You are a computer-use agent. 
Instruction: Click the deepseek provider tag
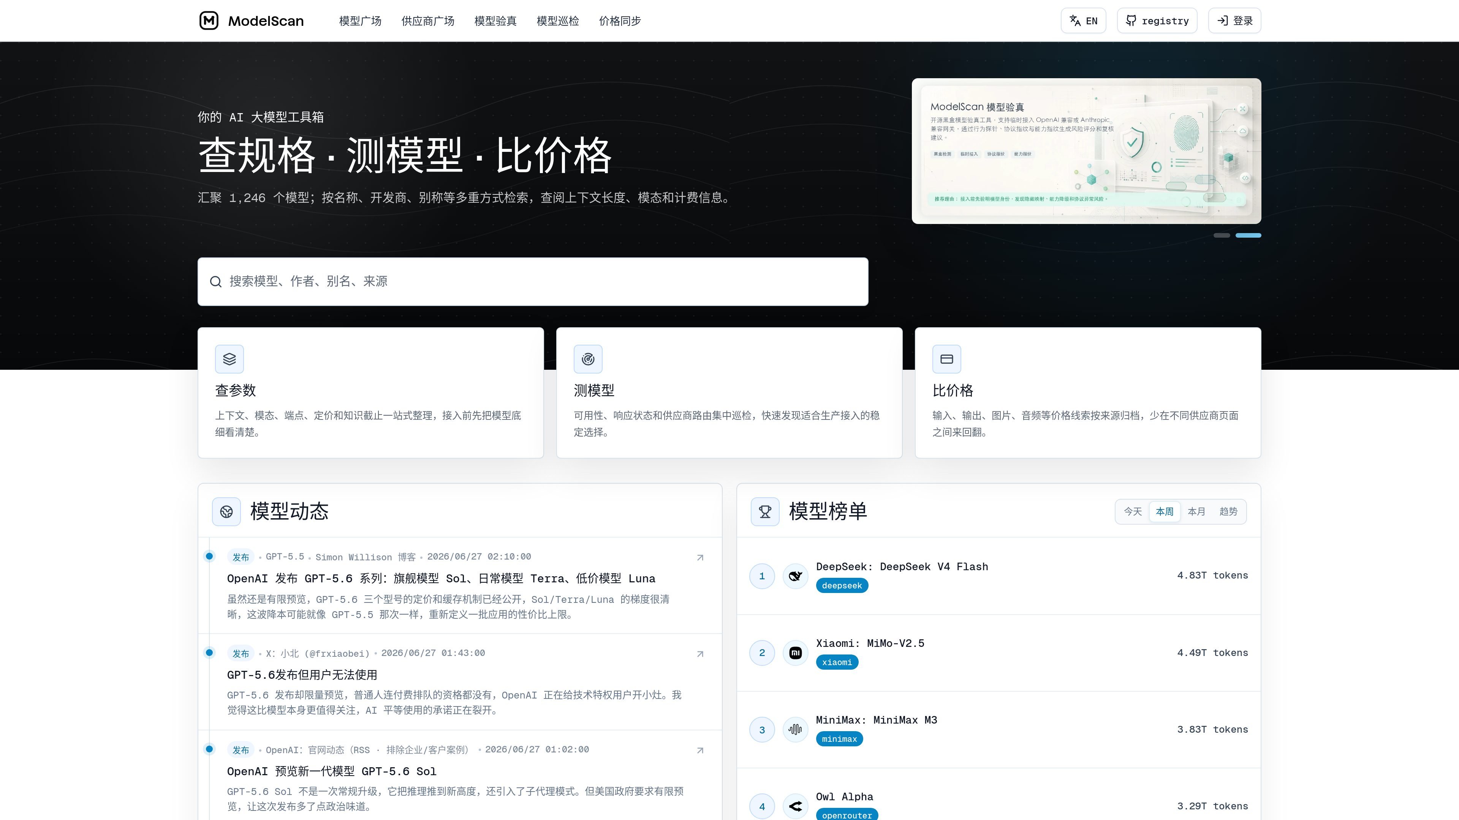(x=842, y=586)
